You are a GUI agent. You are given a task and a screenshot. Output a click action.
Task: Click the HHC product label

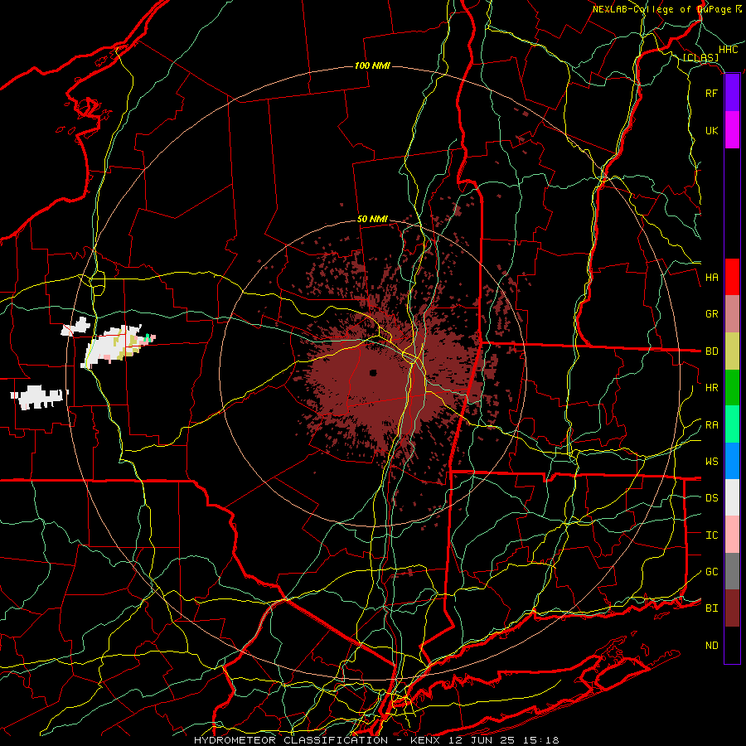pos(728,50)
